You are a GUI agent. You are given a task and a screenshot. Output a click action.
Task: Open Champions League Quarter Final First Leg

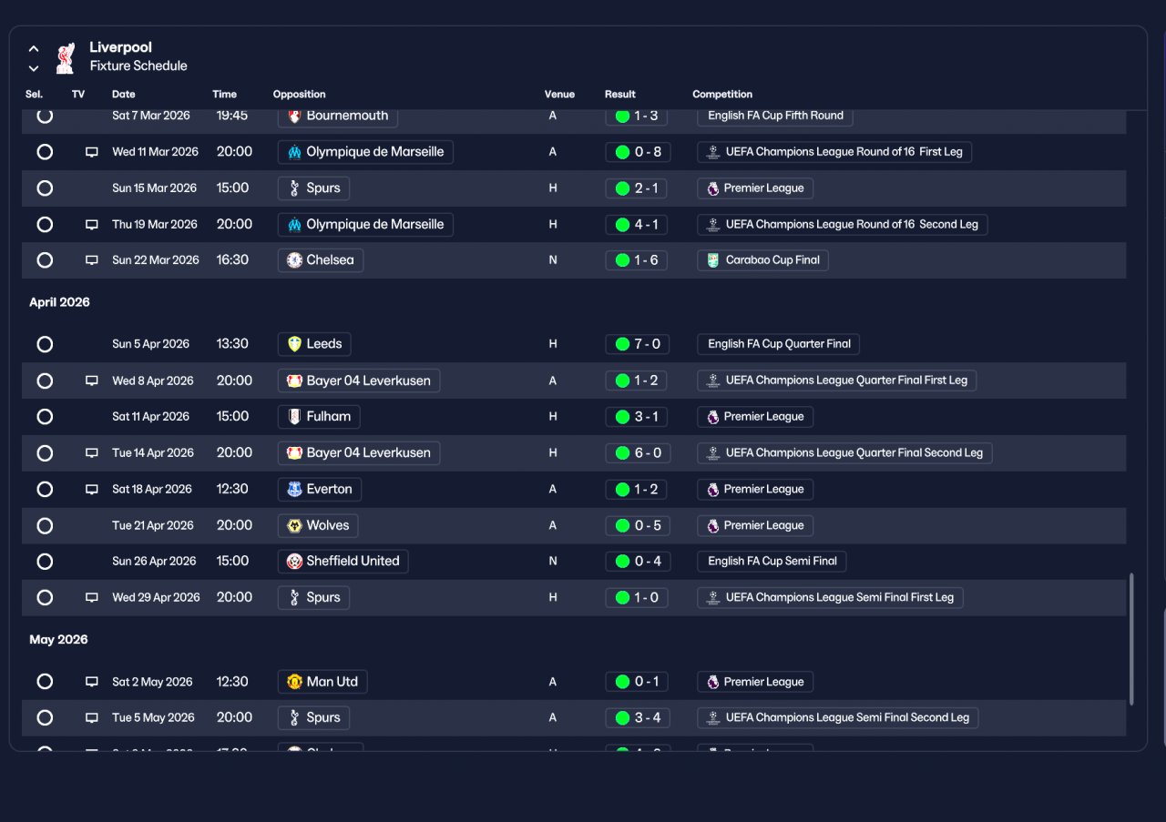(x=836, y=381)
